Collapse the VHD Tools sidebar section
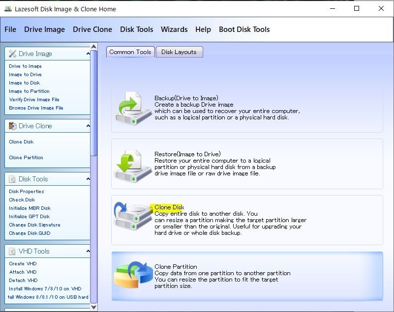The width and height of the screenshot is (394, 312). click(x=88, y=251)
